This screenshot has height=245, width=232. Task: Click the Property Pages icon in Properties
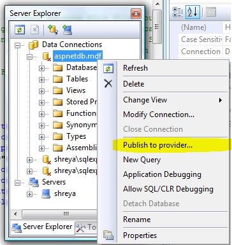point(211,12)
